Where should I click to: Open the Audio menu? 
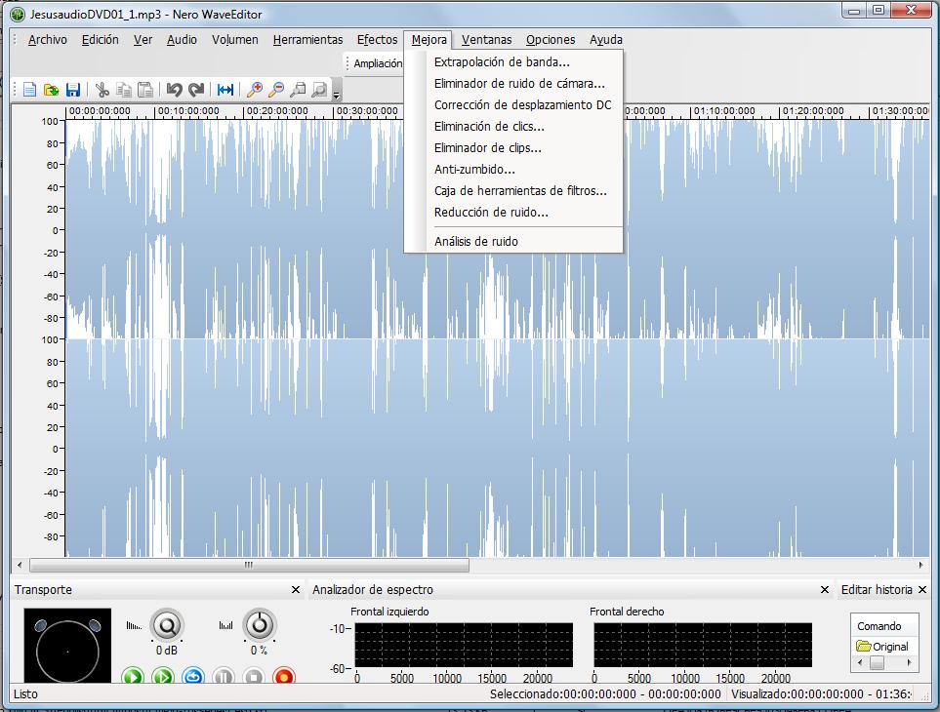[x=182, y=40]
